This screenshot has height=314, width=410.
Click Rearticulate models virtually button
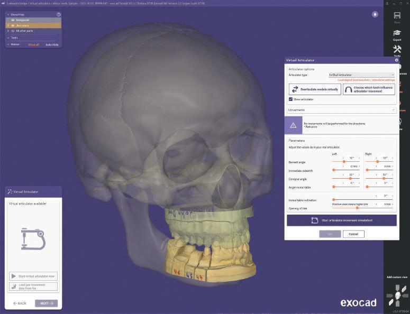click(x=315, y=89)
